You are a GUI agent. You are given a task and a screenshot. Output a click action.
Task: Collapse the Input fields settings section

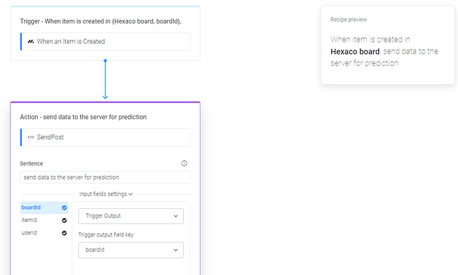click(x=106, y=194)
